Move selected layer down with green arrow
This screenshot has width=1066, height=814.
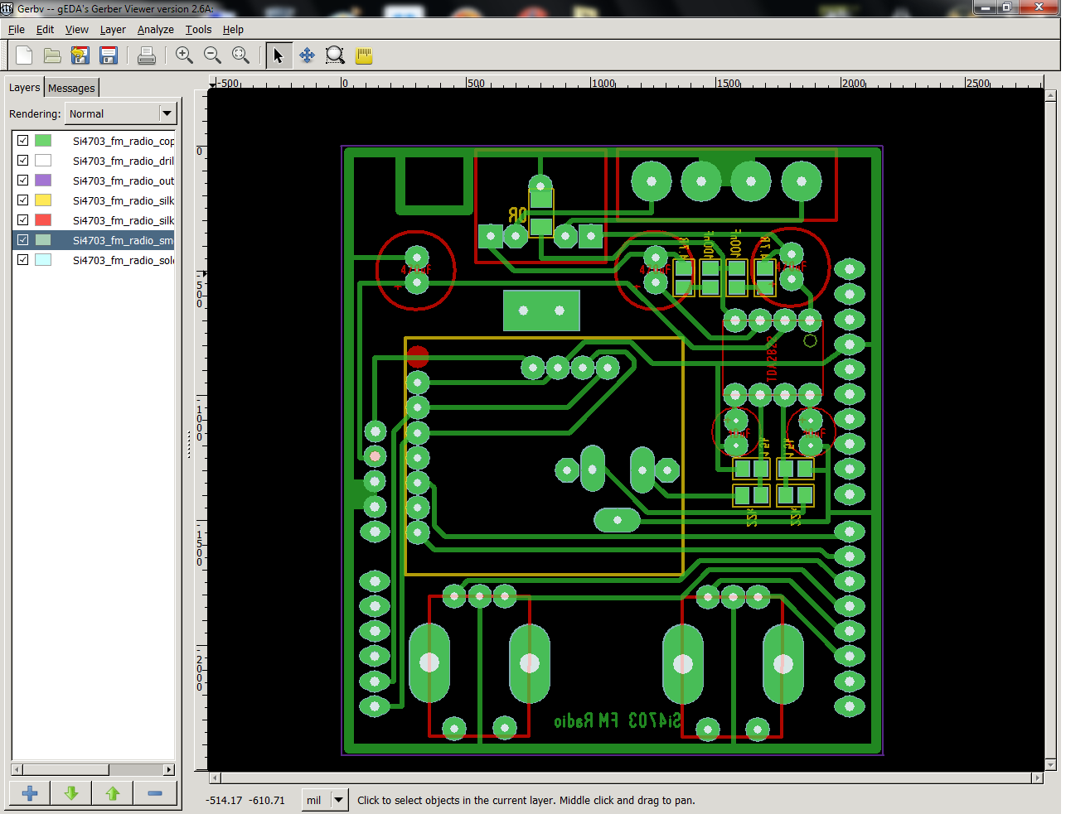(70, 792)
